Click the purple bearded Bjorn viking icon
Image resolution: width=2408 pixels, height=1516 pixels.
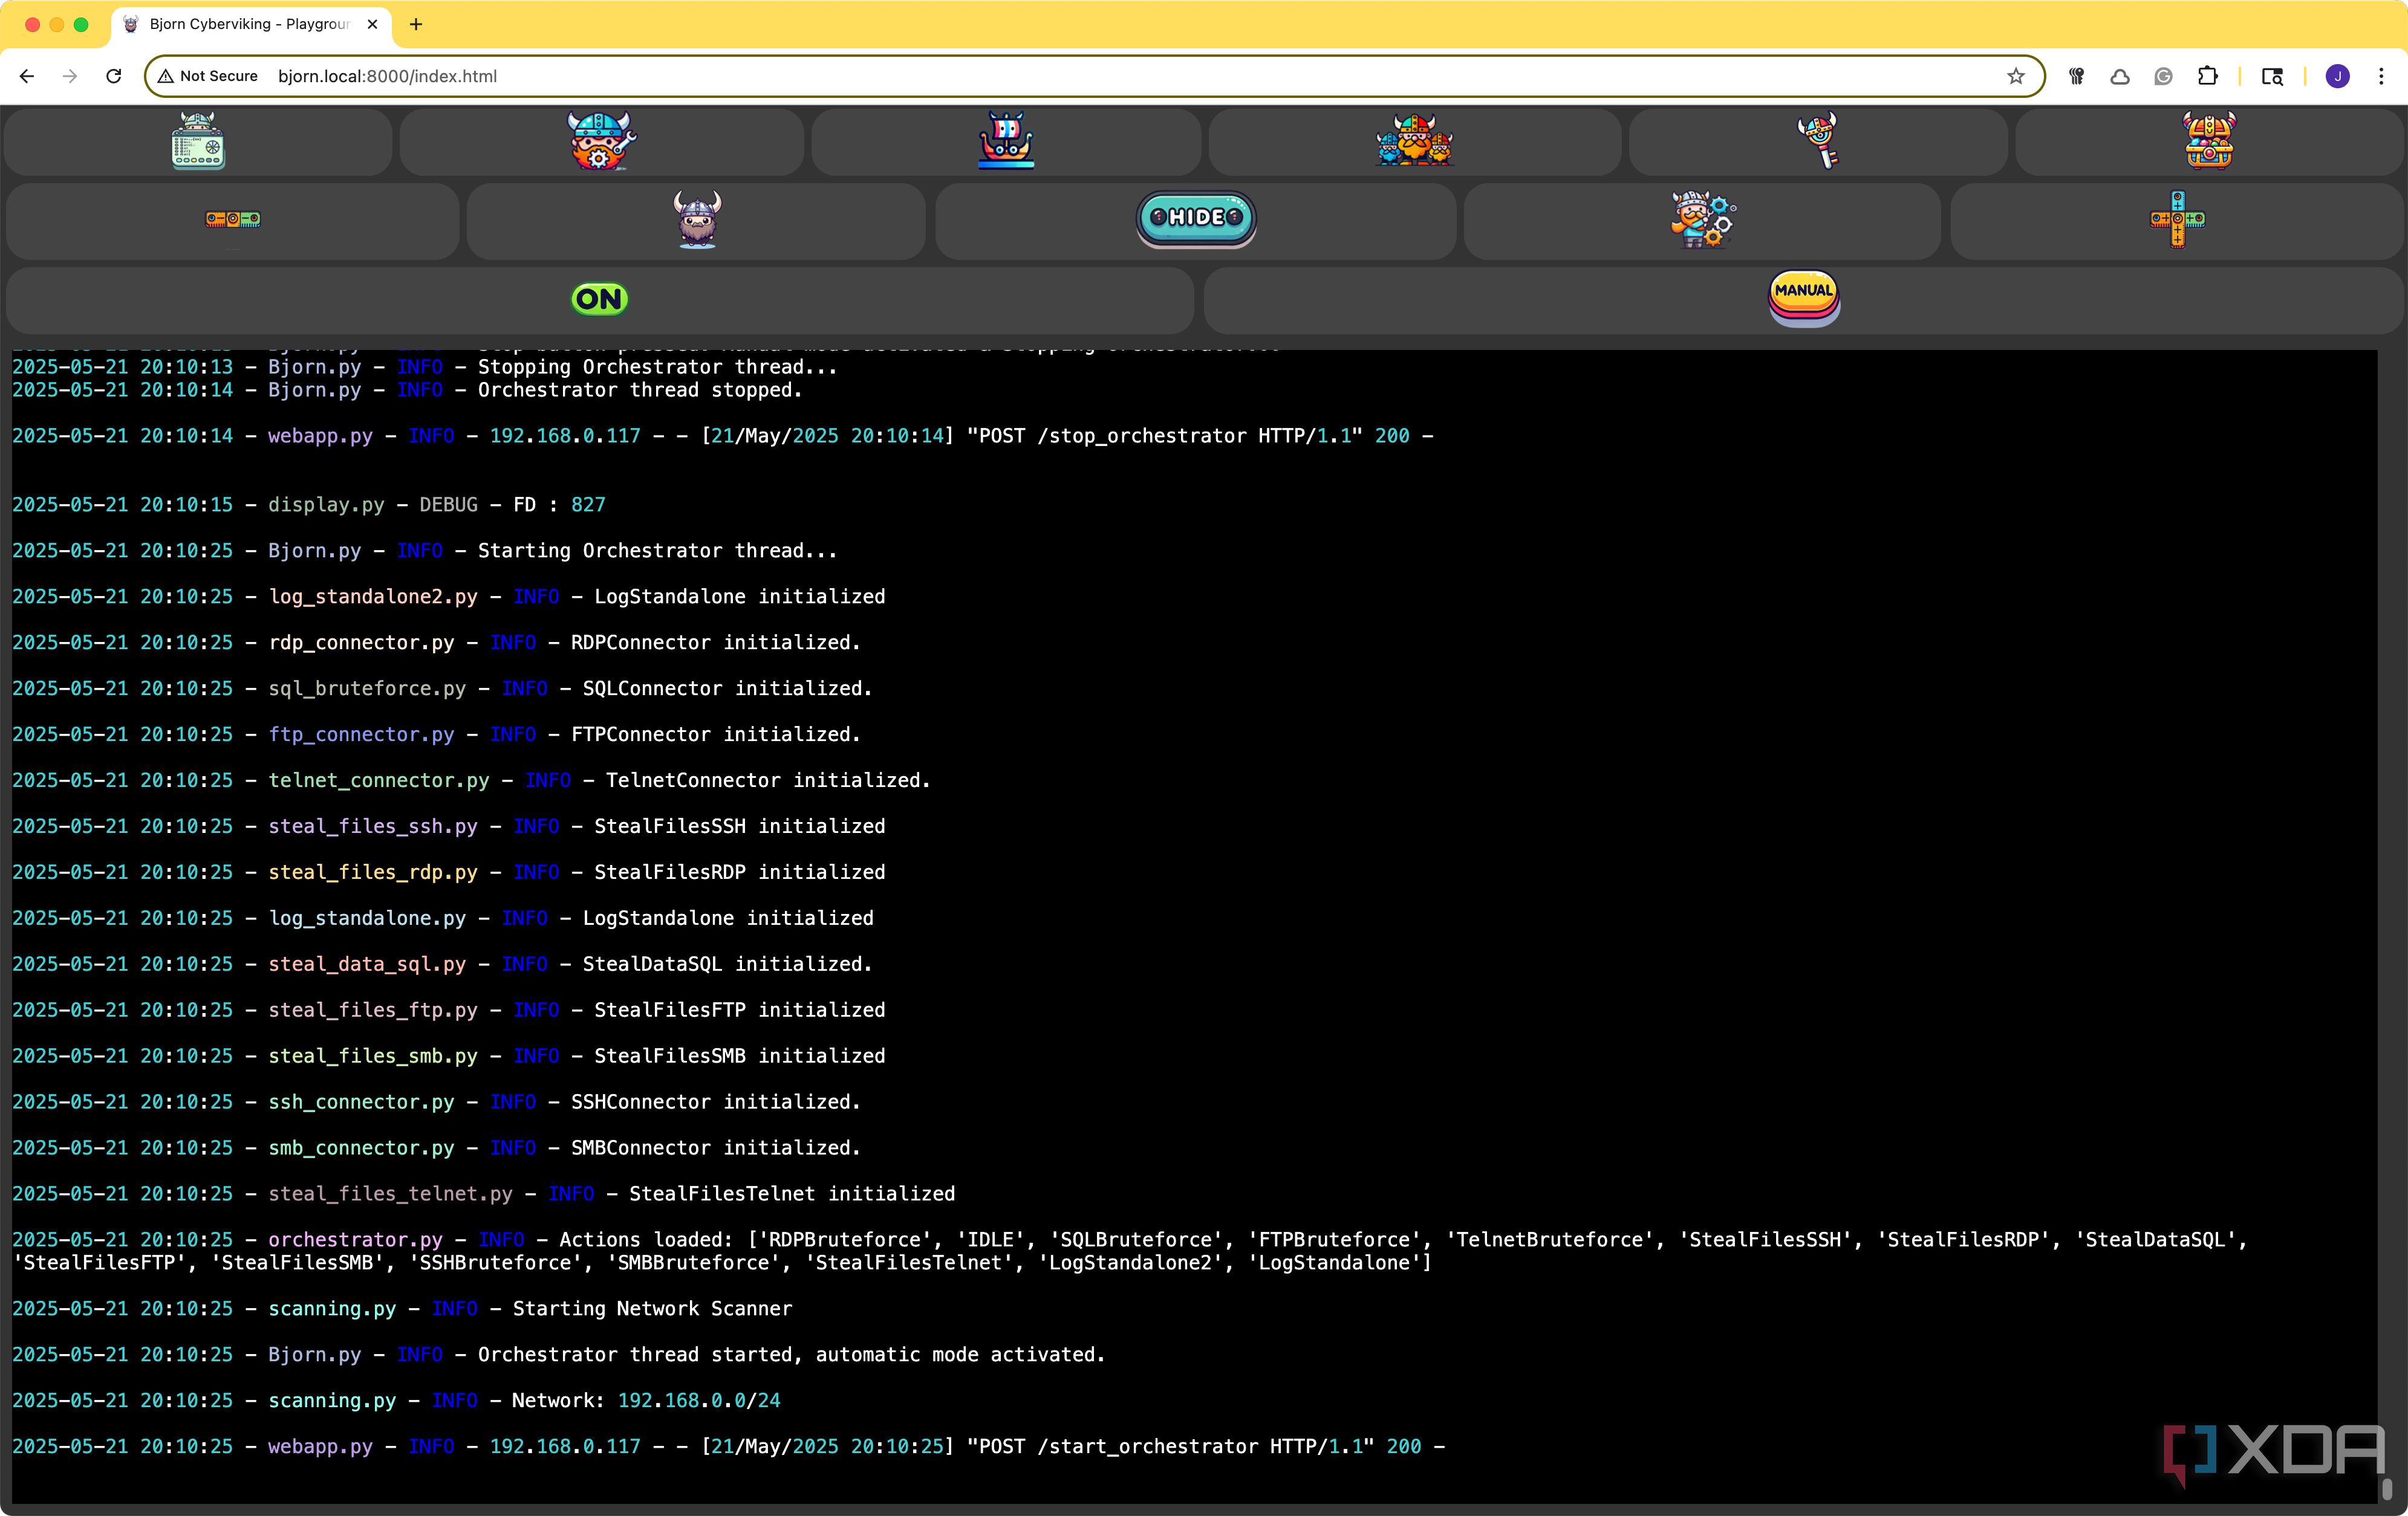(x=697, y=220)
